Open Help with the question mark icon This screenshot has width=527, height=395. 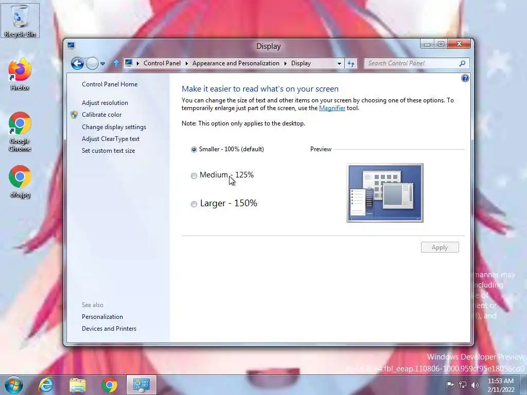(465, 78)
